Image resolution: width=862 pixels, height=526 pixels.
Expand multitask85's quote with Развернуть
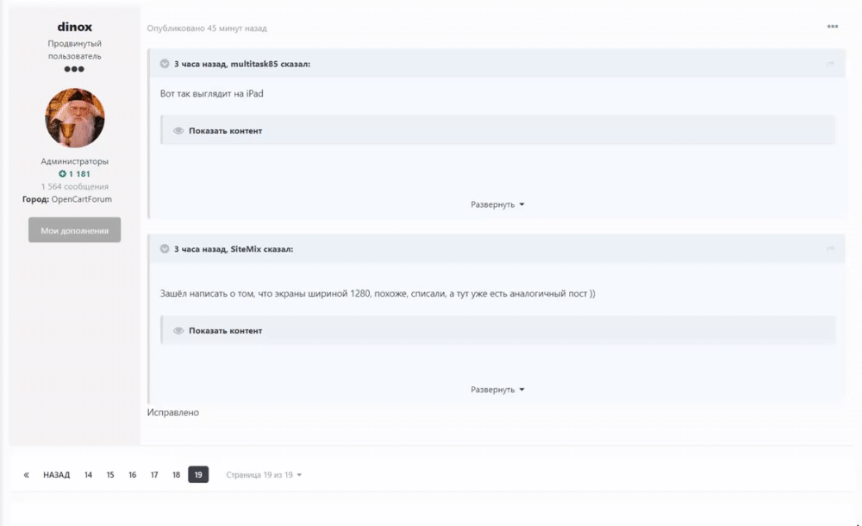[x=496, y=204]
